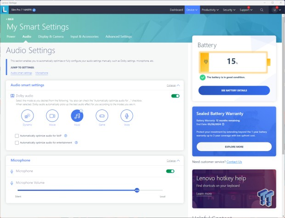The height and width of the screenshot is (218, 285).
Task: Switch to the Power tab
Action: (11, 36)
